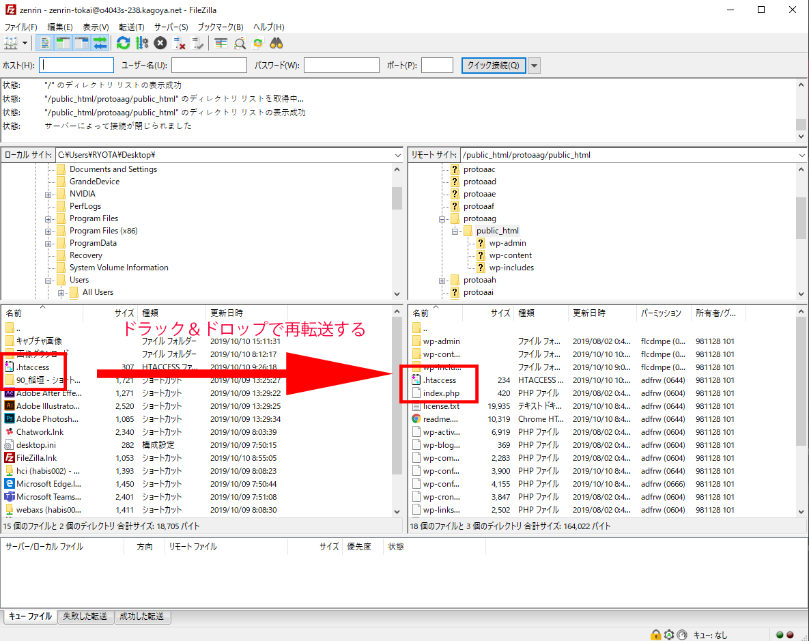Click the disconnect from server icon

point(180,43)
